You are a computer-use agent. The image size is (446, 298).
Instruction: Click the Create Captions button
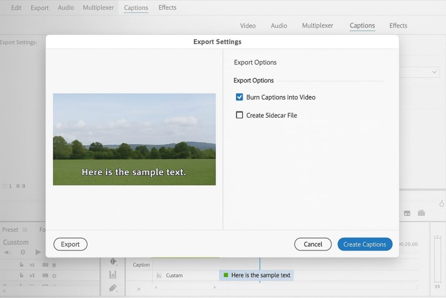tap(365, 244)
